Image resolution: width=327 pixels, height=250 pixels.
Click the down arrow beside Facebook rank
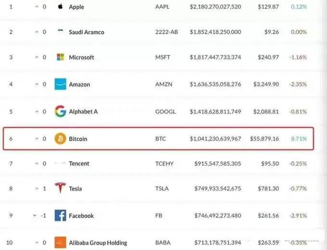35,216
